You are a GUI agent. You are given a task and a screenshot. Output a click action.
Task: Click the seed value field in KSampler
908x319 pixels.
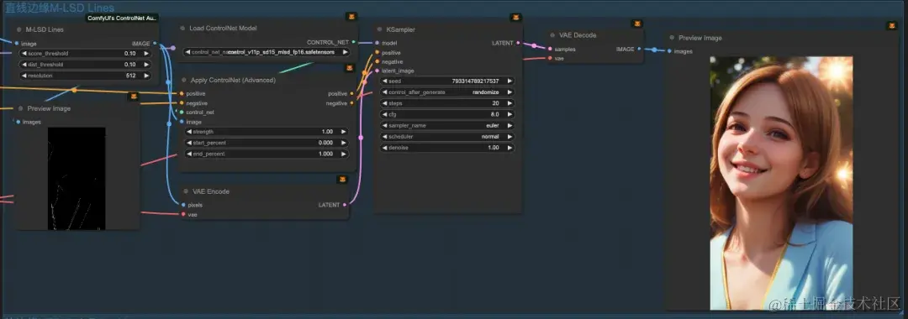click(x=447, y=81)
